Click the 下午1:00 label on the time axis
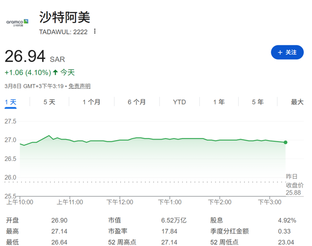The width and height of the screenshot is (312, 246). point(169,202)
